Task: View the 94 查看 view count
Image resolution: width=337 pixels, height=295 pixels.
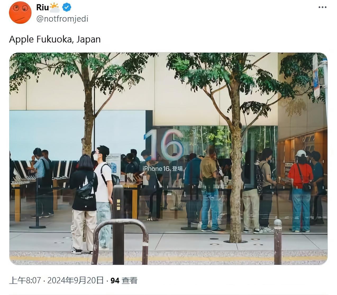Action: point(124,280)
